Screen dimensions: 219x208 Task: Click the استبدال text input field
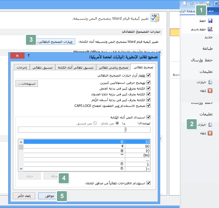point(138,130)
